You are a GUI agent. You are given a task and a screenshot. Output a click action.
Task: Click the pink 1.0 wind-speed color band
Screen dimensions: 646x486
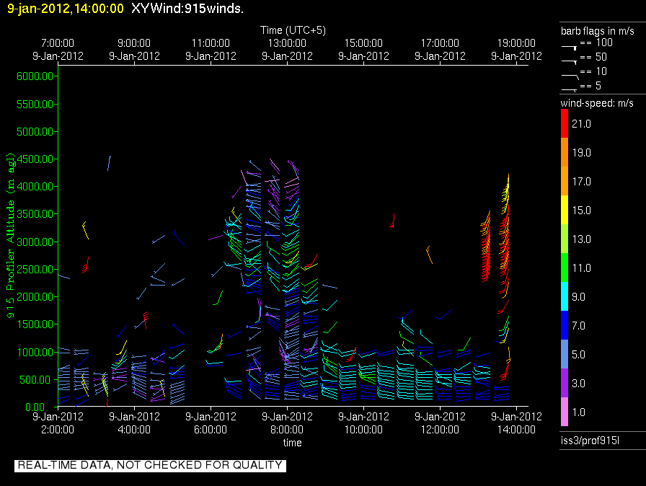[565, 412]
